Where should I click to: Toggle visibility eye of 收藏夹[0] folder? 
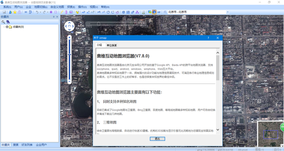point(7,27)
